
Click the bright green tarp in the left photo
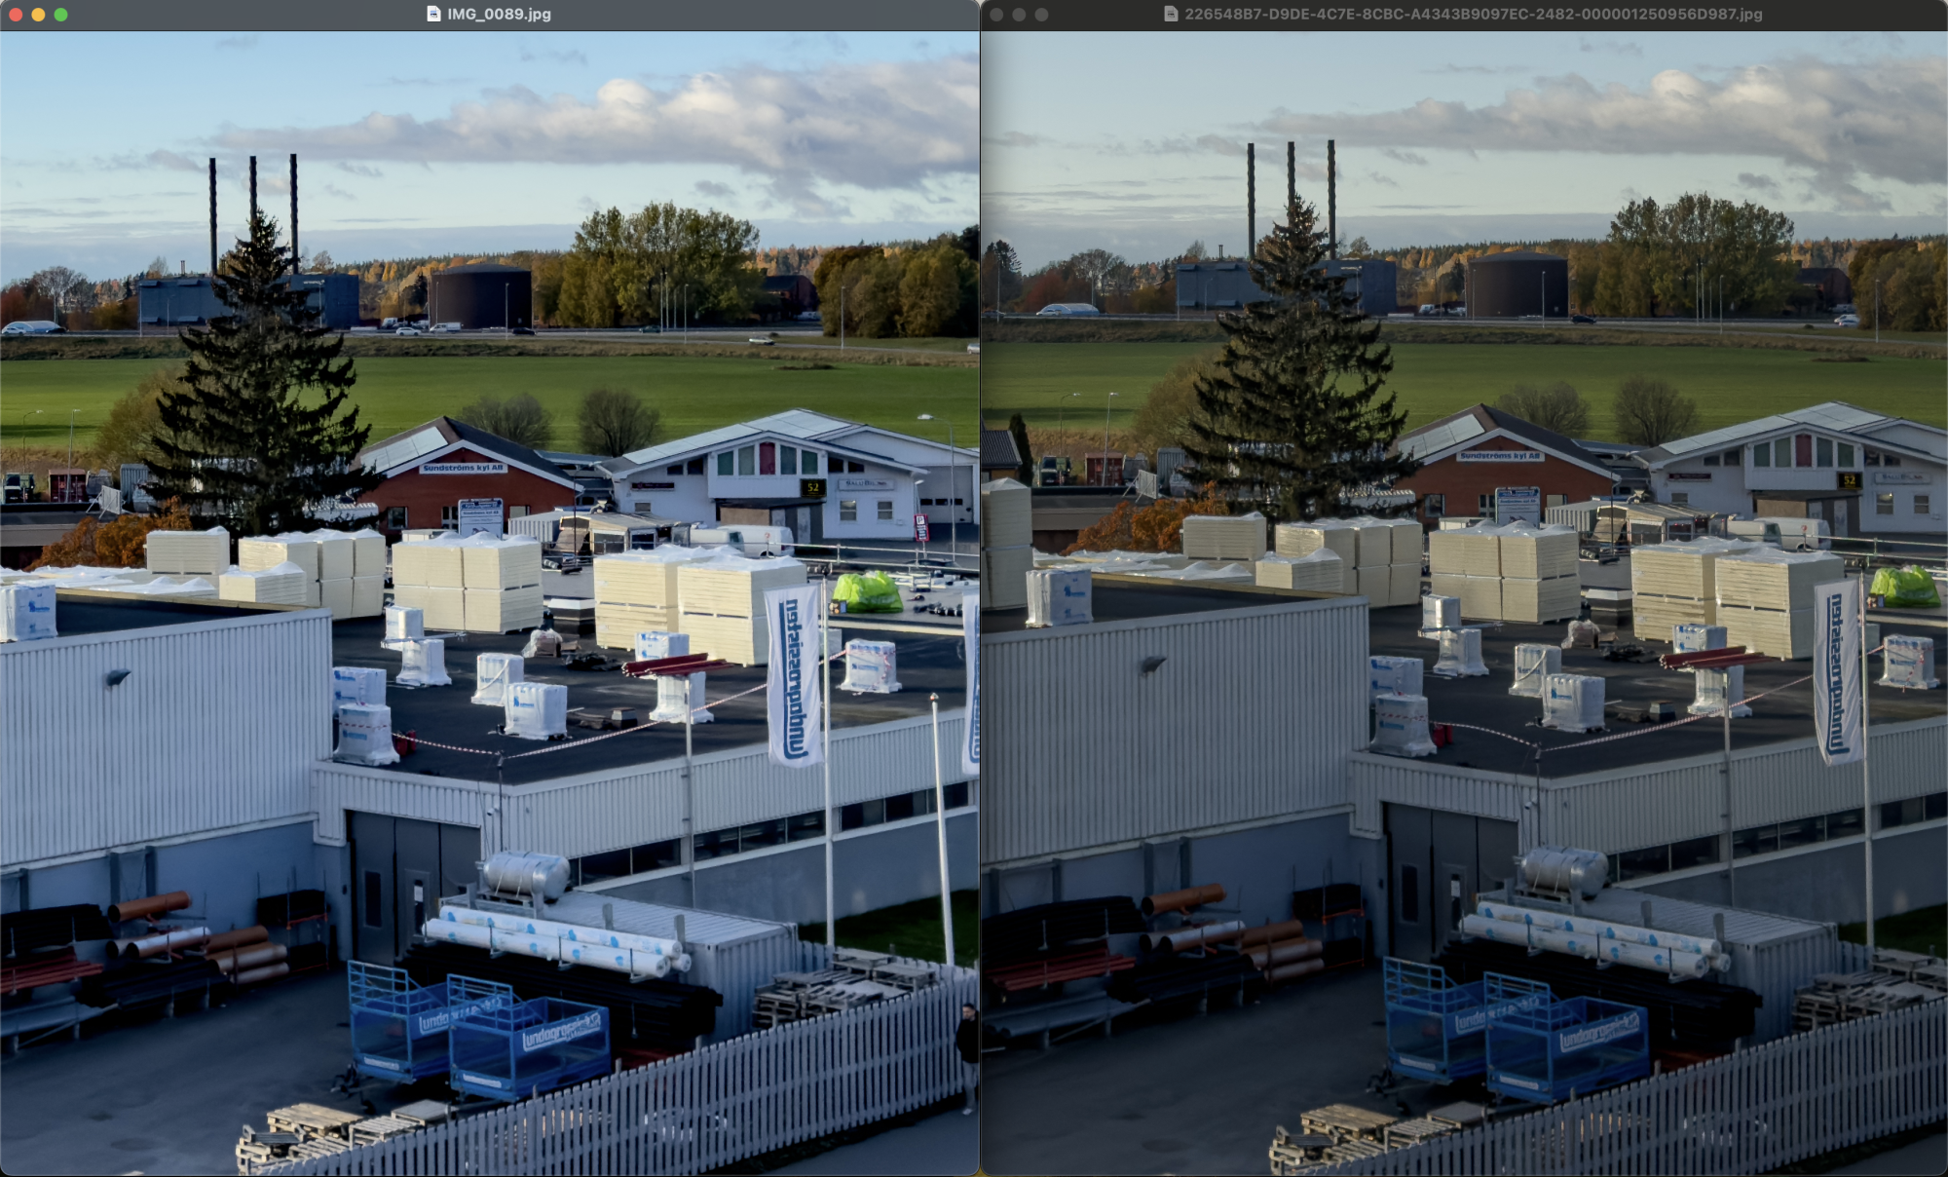point(866,591)
